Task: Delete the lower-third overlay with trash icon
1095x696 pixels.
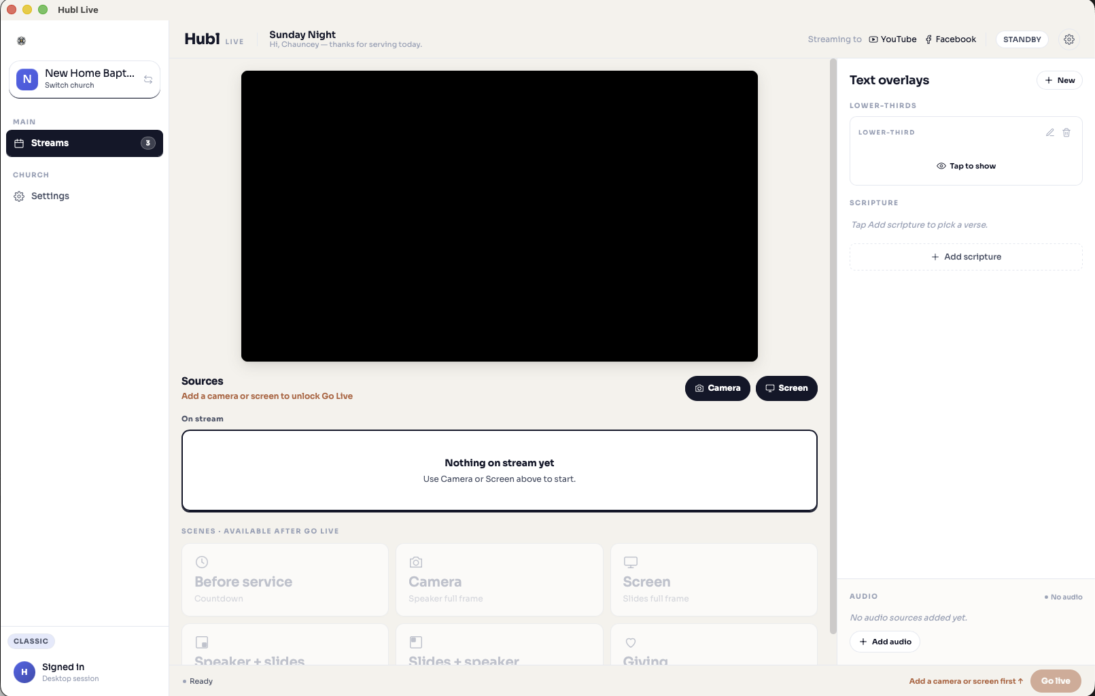Action: [x=1066, y=133]
